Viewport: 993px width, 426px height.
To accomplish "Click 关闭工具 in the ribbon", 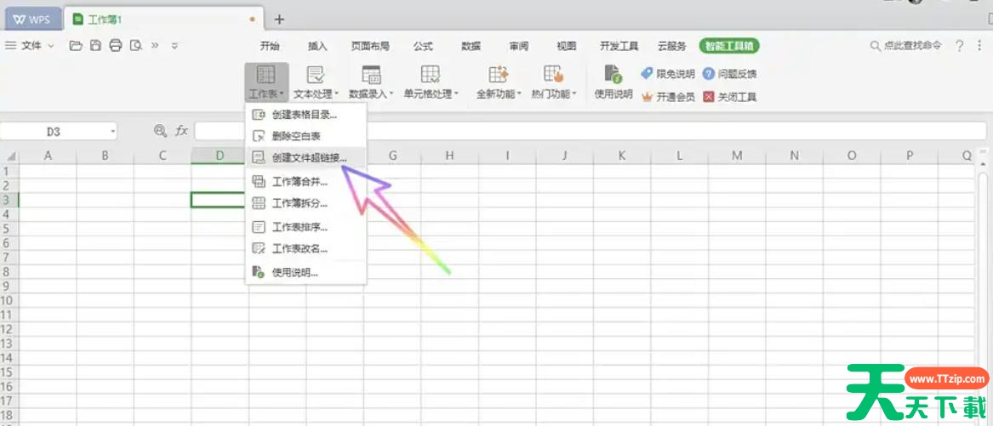I will (x=729, y=97).
